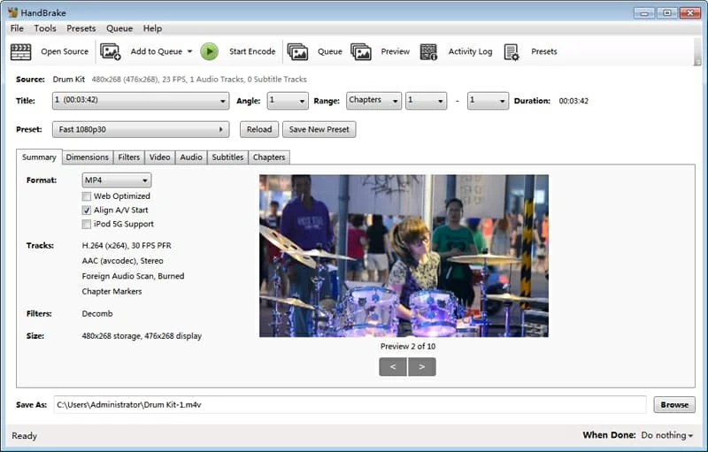Screen dimensions: 708x452
Task: Click the Save New Preset button
Action: pyautogui.click(x=319, y=129)
